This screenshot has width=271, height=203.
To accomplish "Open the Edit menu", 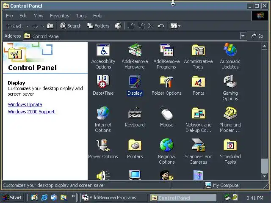I will pyautogui.click(x=23, y=16).
